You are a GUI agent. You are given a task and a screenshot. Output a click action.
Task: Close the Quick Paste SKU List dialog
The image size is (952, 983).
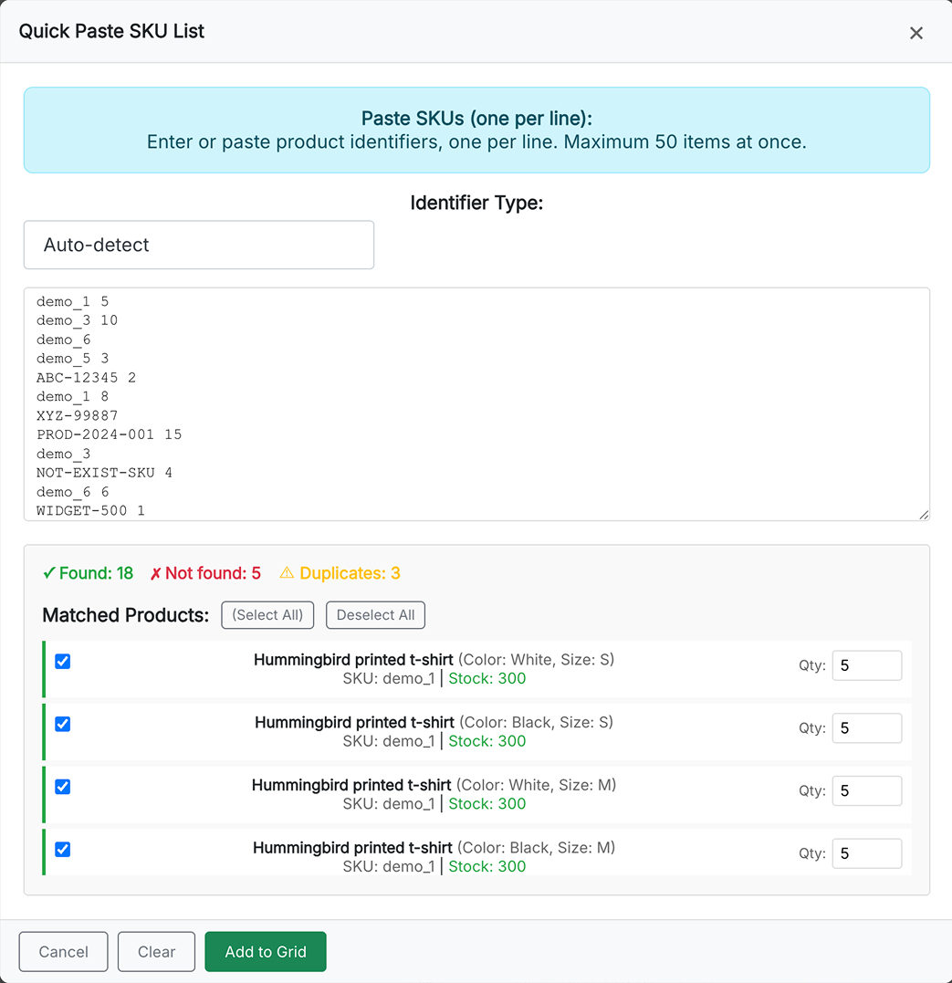click(915, 33)
